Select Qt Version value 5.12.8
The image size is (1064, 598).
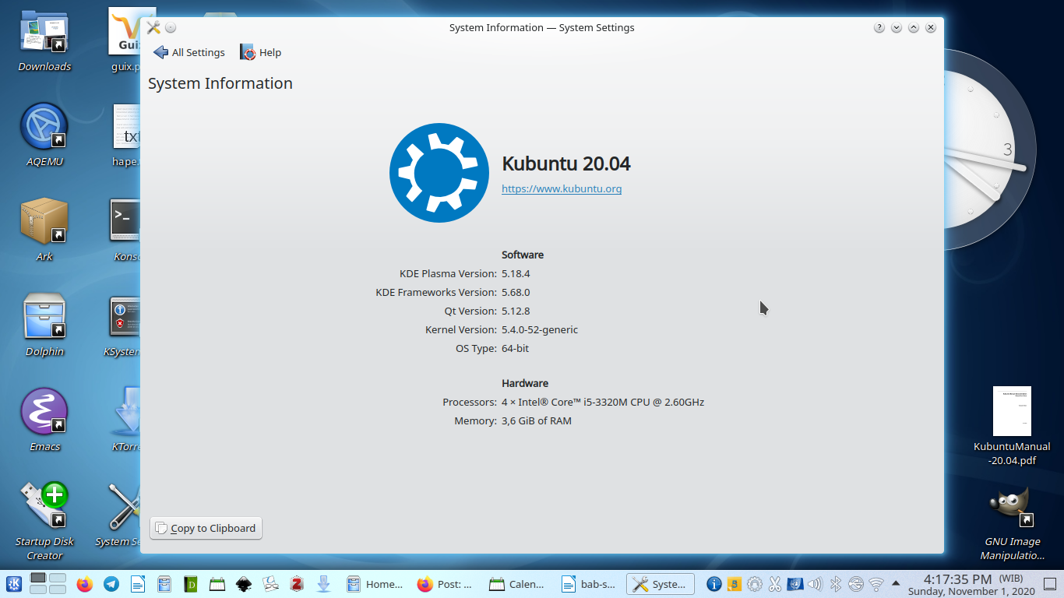[x=516, y=311]
